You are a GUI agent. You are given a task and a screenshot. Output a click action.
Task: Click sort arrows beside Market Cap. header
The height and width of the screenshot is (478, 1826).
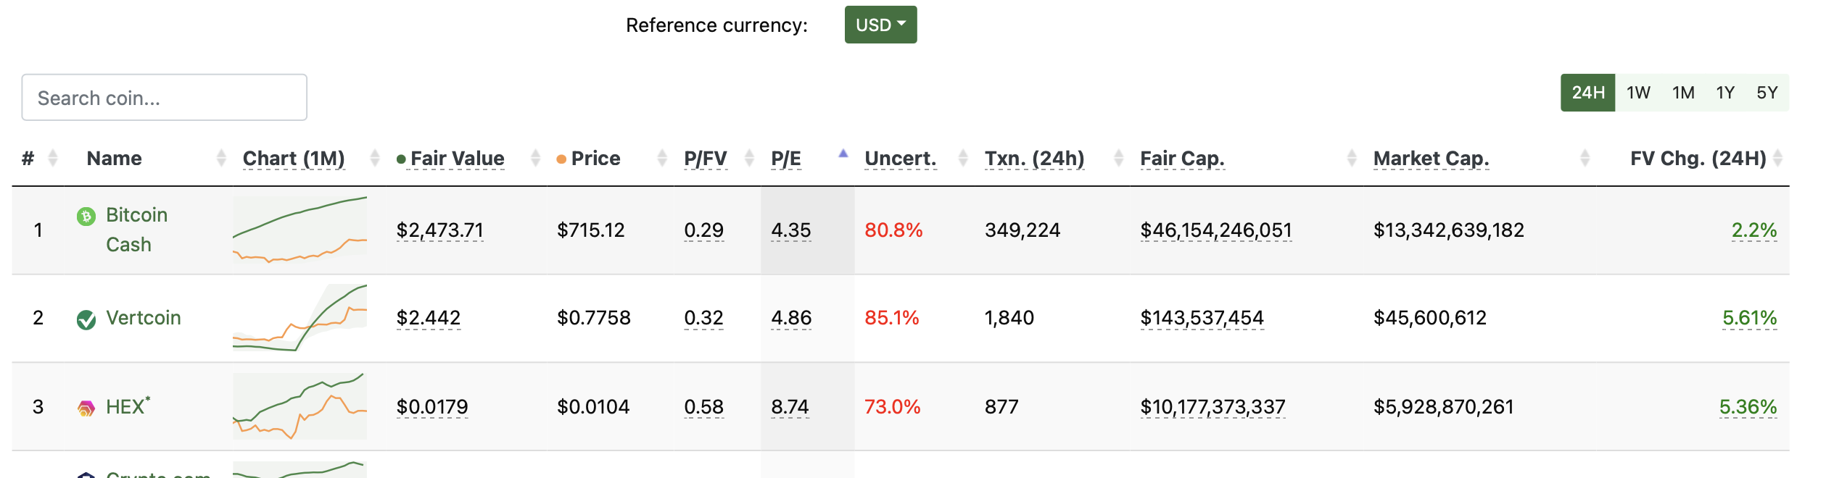[1585, 158]
